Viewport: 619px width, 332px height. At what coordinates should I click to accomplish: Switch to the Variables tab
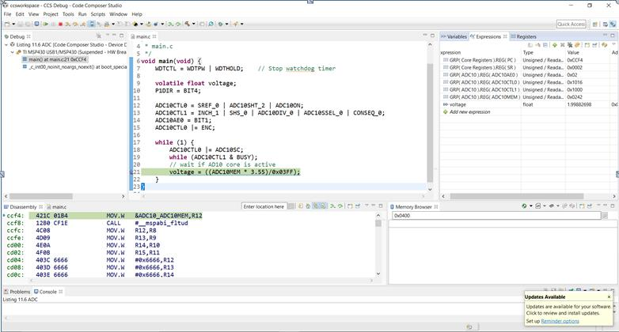point(454,36)
